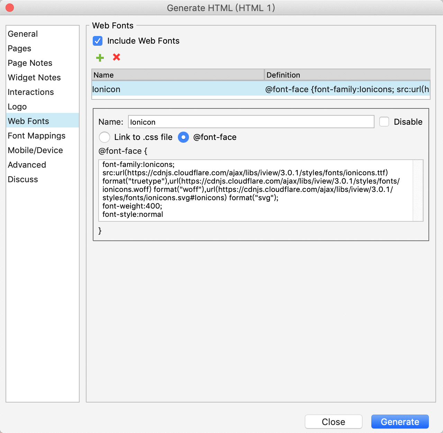Select the @font-face radio button

tap(183, 137)
